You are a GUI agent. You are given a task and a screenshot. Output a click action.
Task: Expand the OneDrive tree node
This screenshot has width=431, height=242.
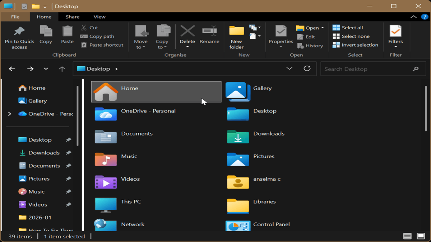[10, 114]
